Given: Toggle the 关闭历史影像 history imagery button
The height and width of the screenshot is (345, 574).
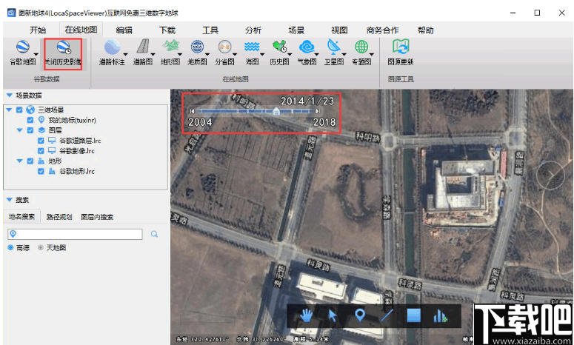Looking at the screenshot, I should coord(63,53).
